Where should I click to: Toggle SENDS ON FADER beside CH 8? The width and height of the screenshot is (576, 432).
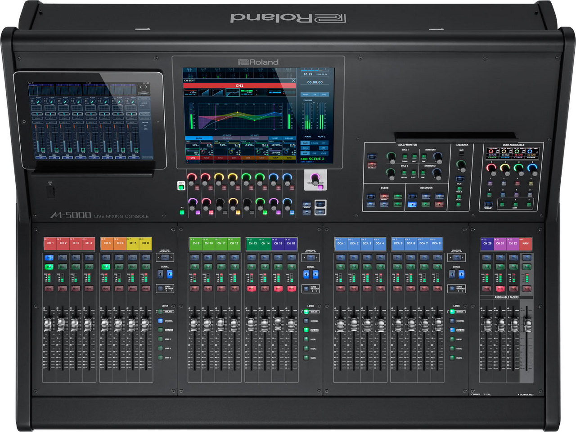pyautogui.click(x=161, y=288)
